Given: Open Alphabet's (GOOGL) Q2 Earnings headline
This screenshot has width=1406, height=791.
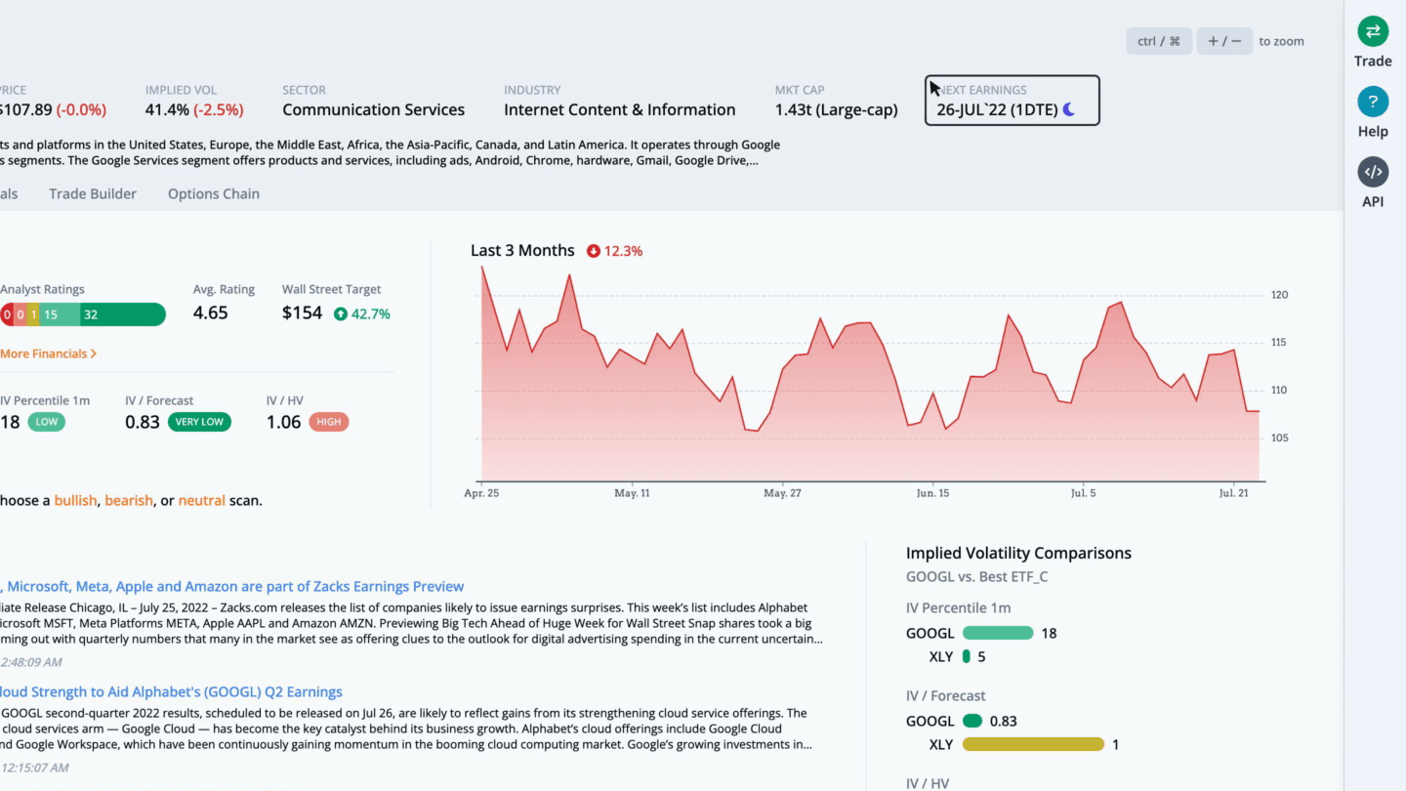Looking at the screenshot, I should pos(171,691).
